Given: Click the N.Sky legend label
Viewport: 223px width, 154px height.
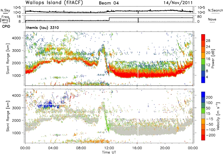Looking at the screenshot, I should (5, 10).
